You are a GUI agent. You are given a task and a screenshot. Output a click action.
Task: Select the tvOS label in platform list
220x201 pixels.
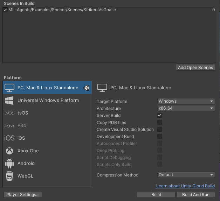pyautogui.click(x=23, y=113)
